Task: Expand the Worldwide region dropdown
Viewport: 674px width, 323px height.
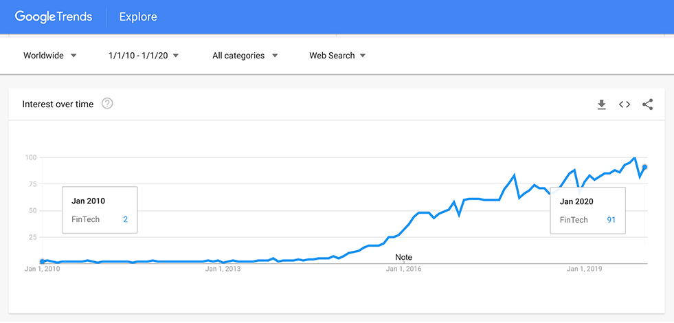Action: coord(50,56)
